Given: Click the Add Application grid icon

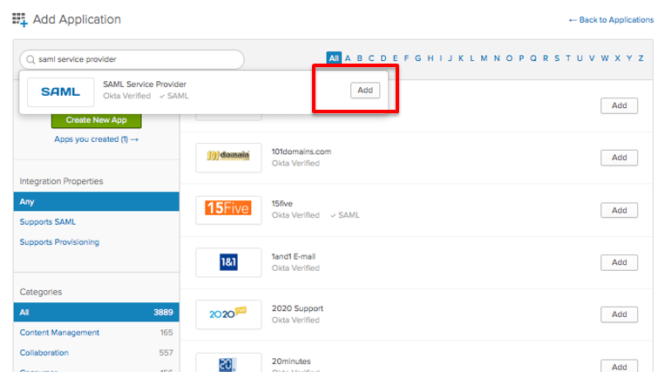Looking at the screenshot, I should (x=20, y=20).
